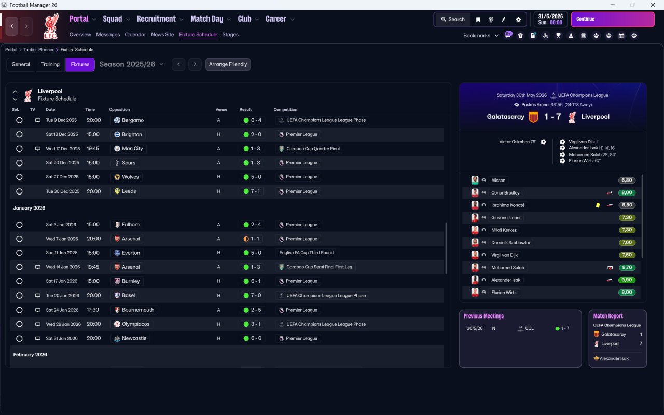Click the stacked coins finances bookmark icon
The height and width of the screenshot is (415, 664).
584,36
